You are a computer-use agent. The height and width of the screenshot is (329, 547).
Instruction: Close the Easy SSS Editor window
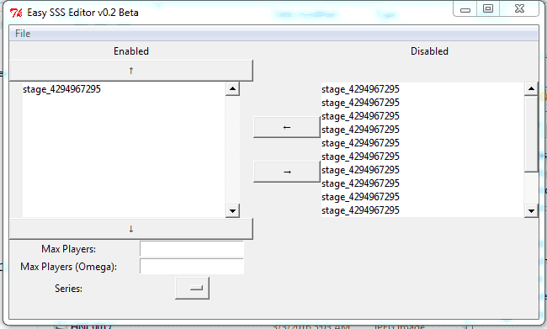click(519, 9)
